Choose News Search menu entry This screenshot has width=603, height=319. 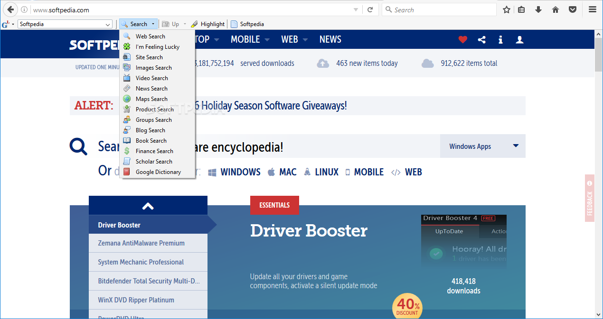157,89
